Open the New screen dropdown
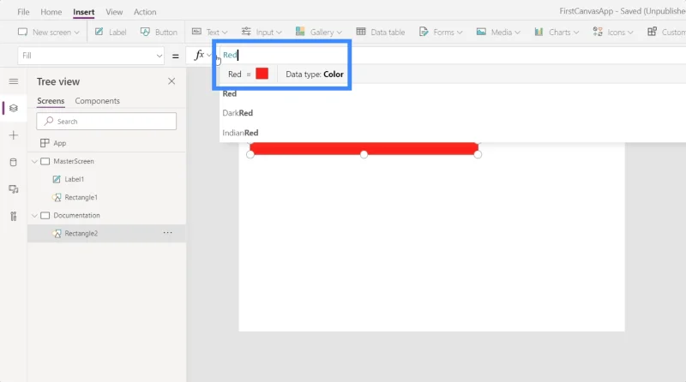This screenshot has height=382, width=686. pyautogui.click(x=49, y=32)
